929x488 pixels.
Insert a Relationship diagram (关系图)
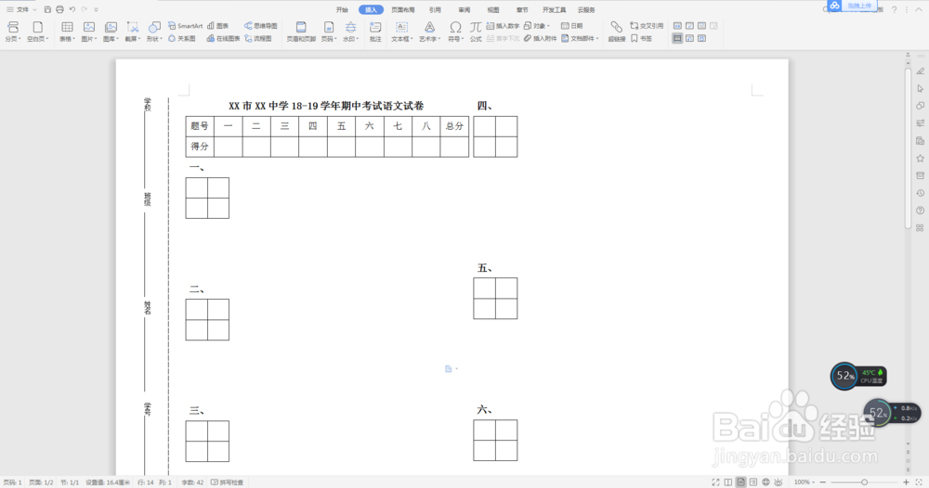(182, 38)
